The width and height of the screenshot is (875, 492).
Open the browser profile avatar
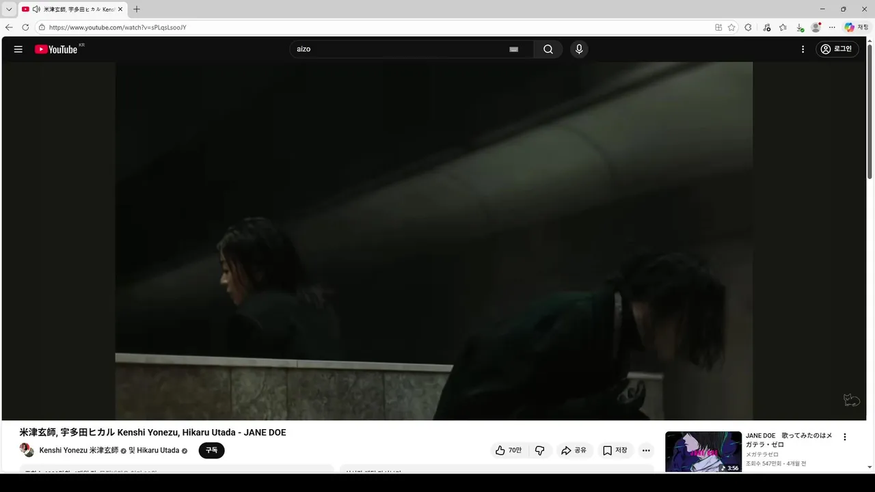point(816,27)
